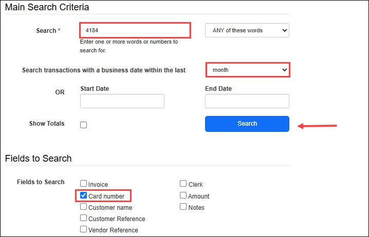Check the Invoice field checkbox
Image resolution: width=369 pixels, height=237 pixels.
(x=84, y=184)
